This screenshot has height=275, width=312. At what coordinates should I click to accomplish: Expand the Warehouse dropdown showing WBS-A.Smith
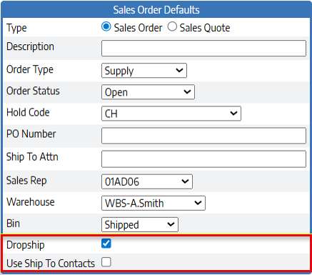(154, 203)
